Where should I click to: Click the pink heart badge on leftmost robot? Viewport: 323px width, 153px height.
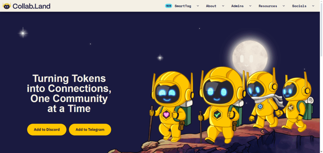[166, 114]
